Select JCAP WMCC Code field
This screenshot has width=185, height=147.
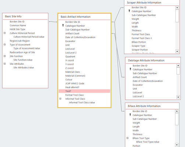(75, 83)
